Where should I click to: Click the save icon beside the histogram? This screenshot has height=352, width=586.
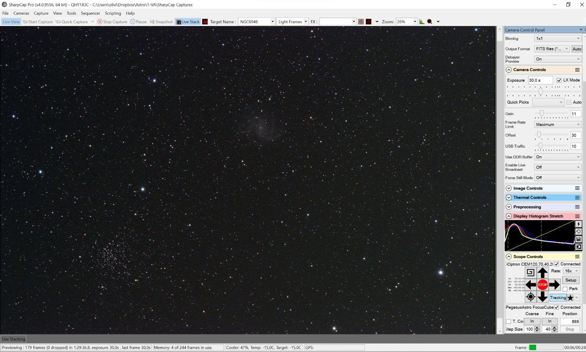pyautogui.click(x=578, y=239)
